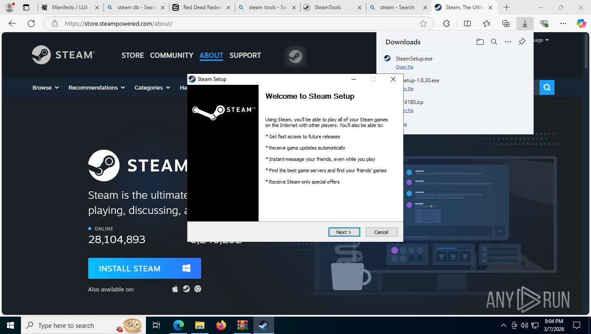Click the Edge profile avatar icon
Image resolution: width=591 pixels, height=334 pixels.
click(10, 7)
